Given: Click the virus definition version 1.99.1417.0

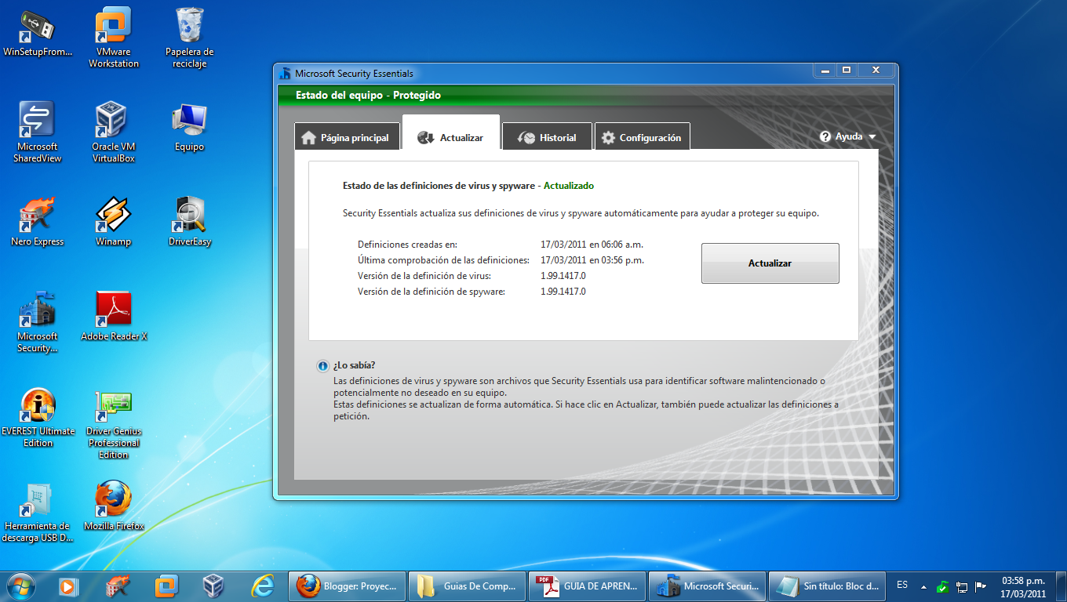Looking at the screenshot, I should click(x=563, y=276).
